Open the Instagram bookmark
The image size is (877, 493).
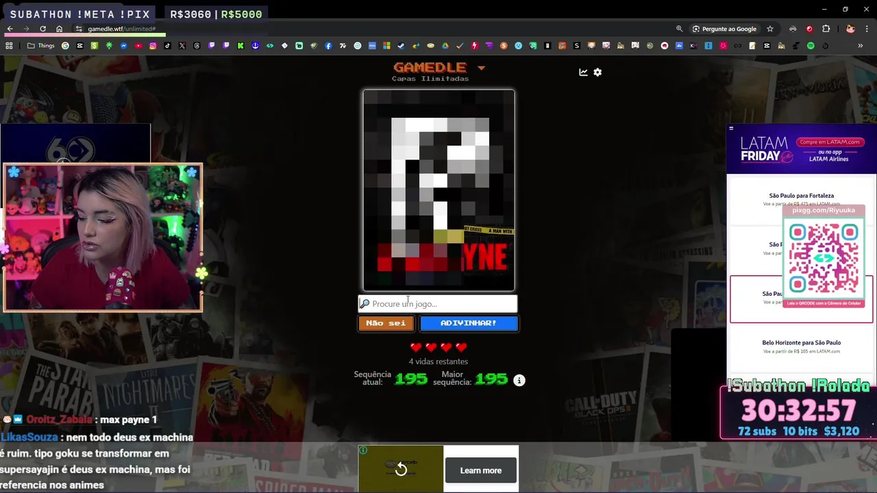pyautogui.click(x=153, y=46)
